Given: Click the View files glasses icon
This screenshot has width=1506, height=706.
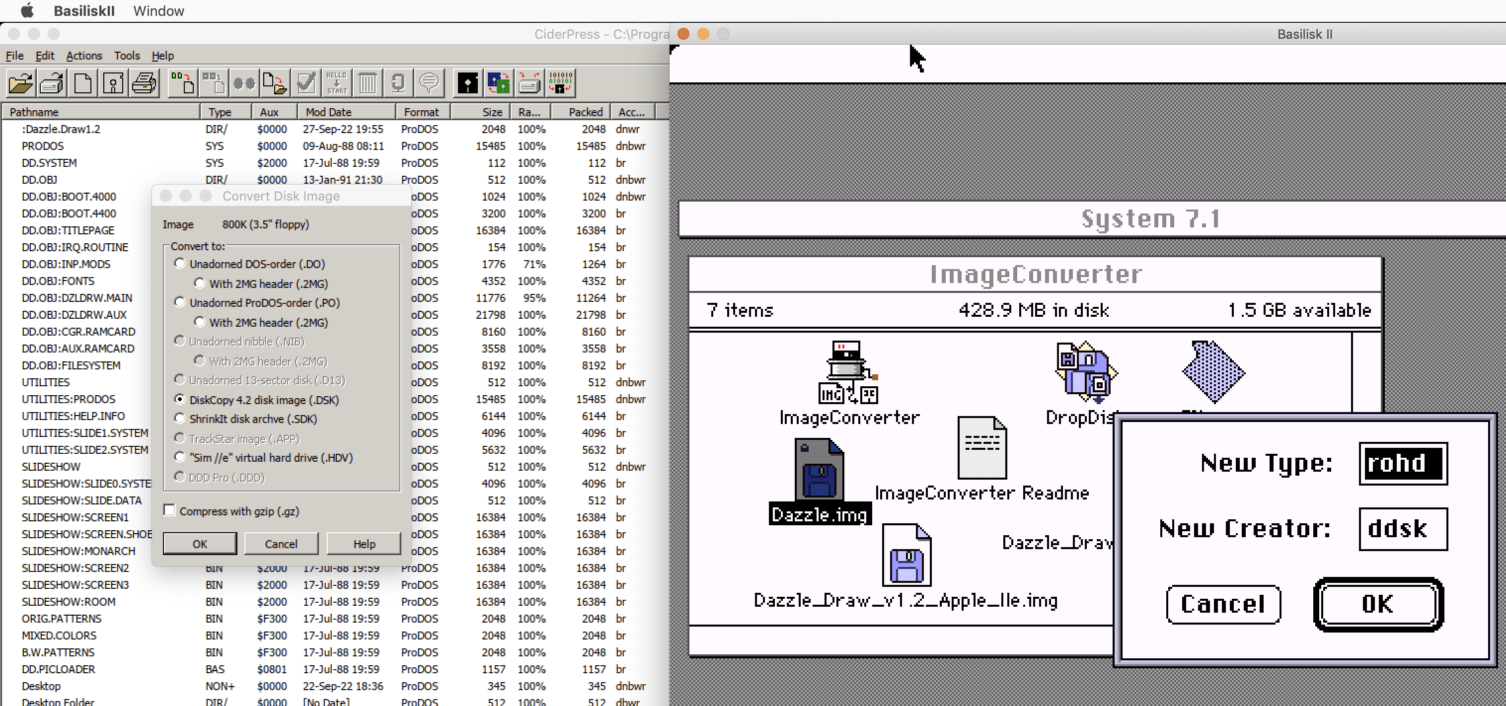Looking at the screenshot, I should [x=244, y=83].
